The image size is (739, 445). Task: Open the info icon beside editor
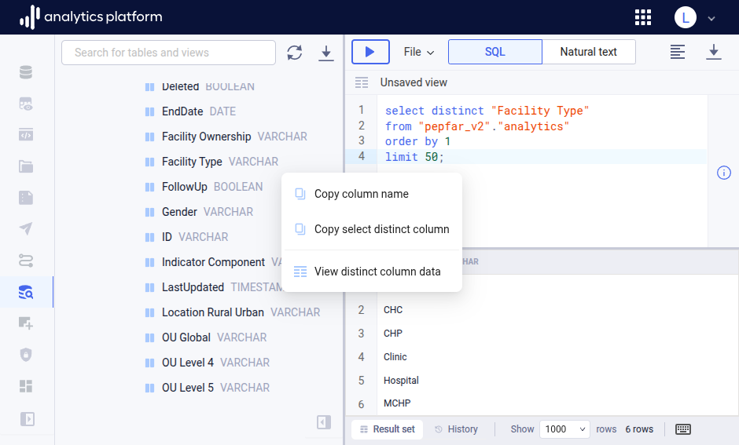pyautogui.click(x=724, y=173)
